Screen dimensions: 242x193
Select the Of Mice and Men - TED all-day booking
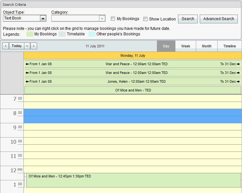(133, 90)
